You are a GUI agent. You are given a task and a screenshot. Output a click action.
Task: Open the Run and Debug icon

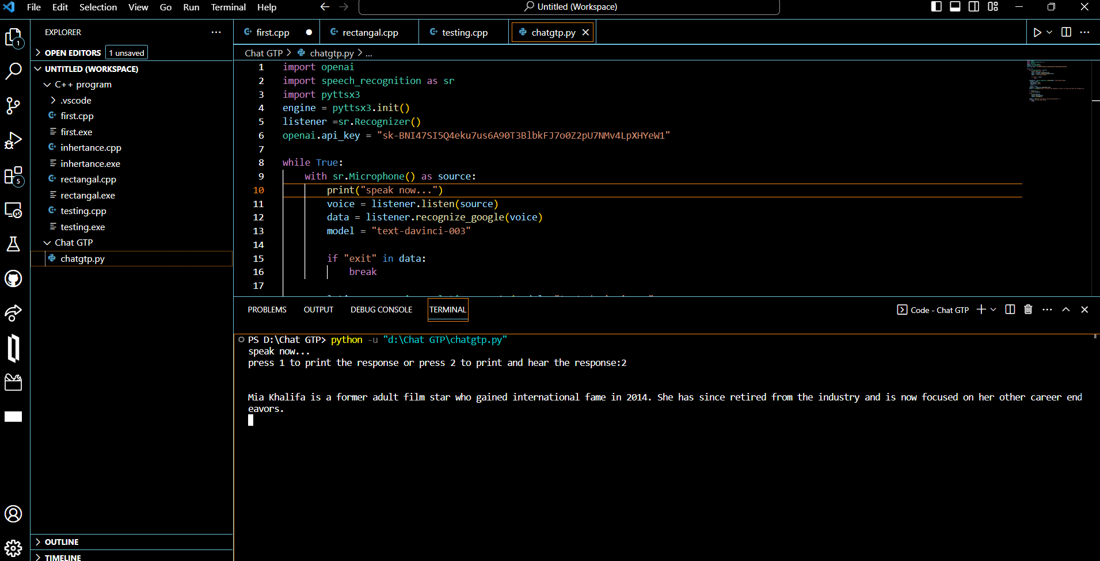point(13,140)
